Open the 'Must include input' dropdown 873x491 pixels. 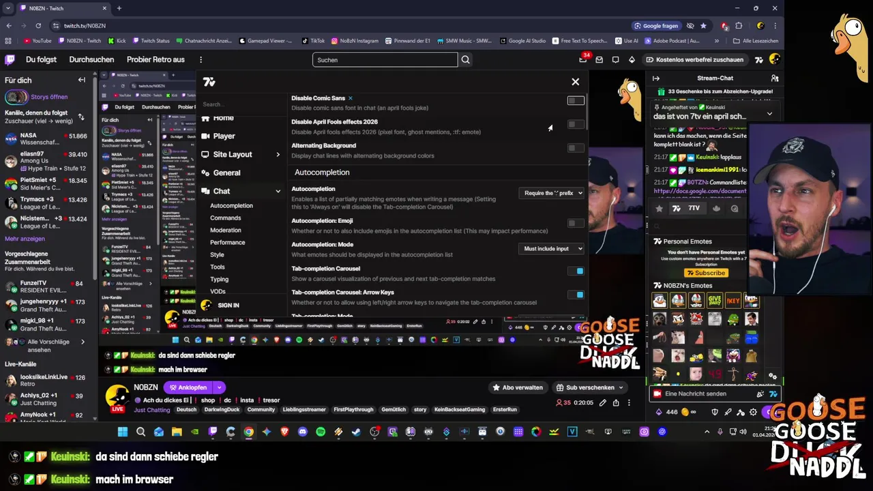(x=552, y=248)
